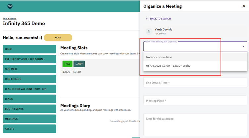Viewport: 249px width, 138px height.
Task: Open the Home sidebar item
Action: click(29, 49)
